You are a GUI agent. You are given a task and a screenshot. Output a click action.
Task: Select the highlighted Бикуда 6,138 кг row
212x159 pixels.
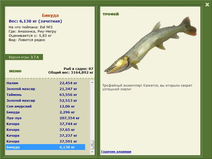pyautogui.click(x=46, y=147)
